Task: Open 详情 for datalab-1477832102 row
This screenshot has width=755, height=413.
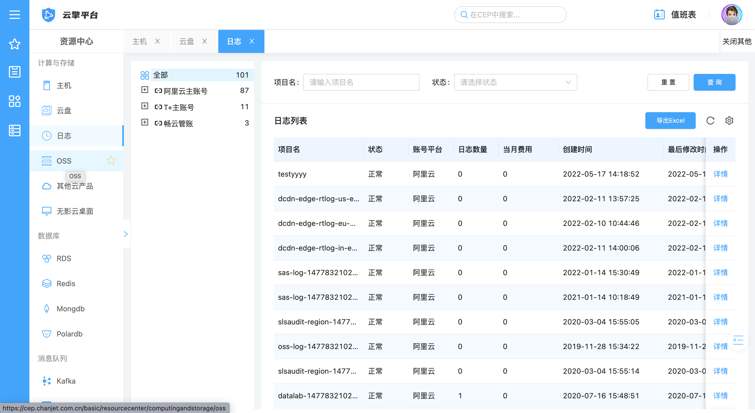Action: coord(720,396)
